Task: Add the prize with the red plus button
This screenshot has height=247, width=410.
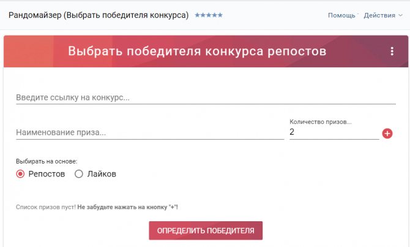Action: point(387,134)
